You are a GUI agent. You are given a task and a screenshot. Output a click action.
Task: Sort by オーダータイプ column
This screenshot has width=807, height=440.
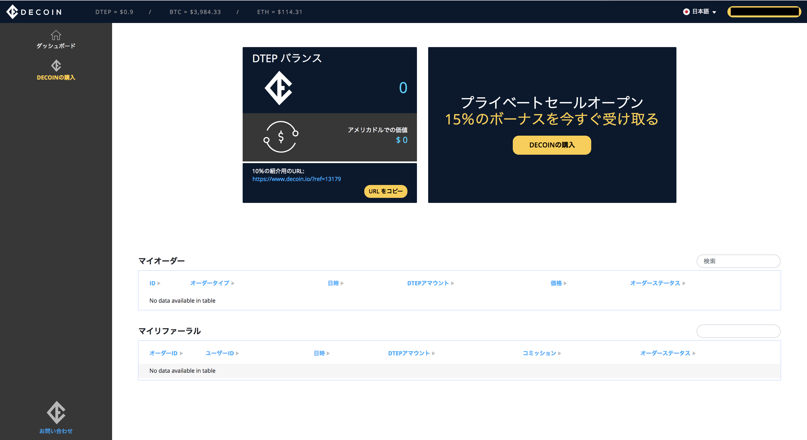(212, 283)
